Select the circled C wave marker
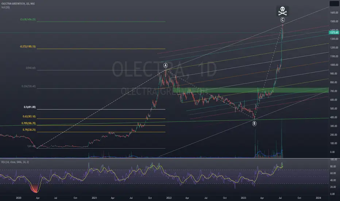Screen dimensions: 340x201 [x=282, y=20]
